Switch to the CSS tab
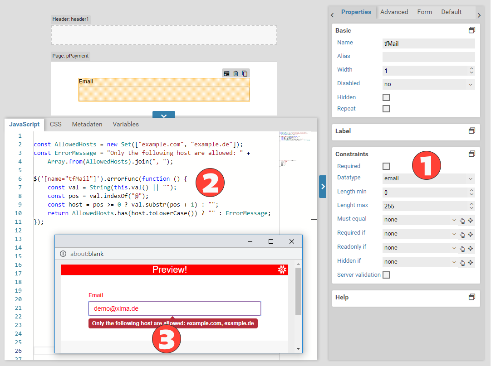This screenshot has height=366, width=491. [56, 124]
